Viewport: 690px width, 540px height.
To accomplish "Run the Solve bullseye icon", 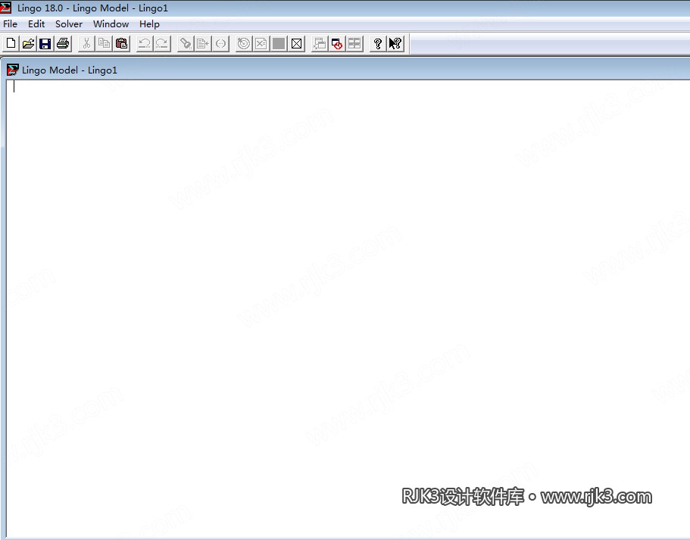I will click(243, 44).
